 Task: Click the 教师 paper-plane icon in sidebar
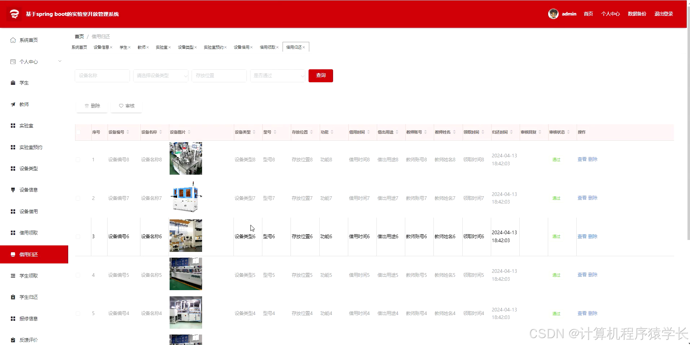point(13,104)
